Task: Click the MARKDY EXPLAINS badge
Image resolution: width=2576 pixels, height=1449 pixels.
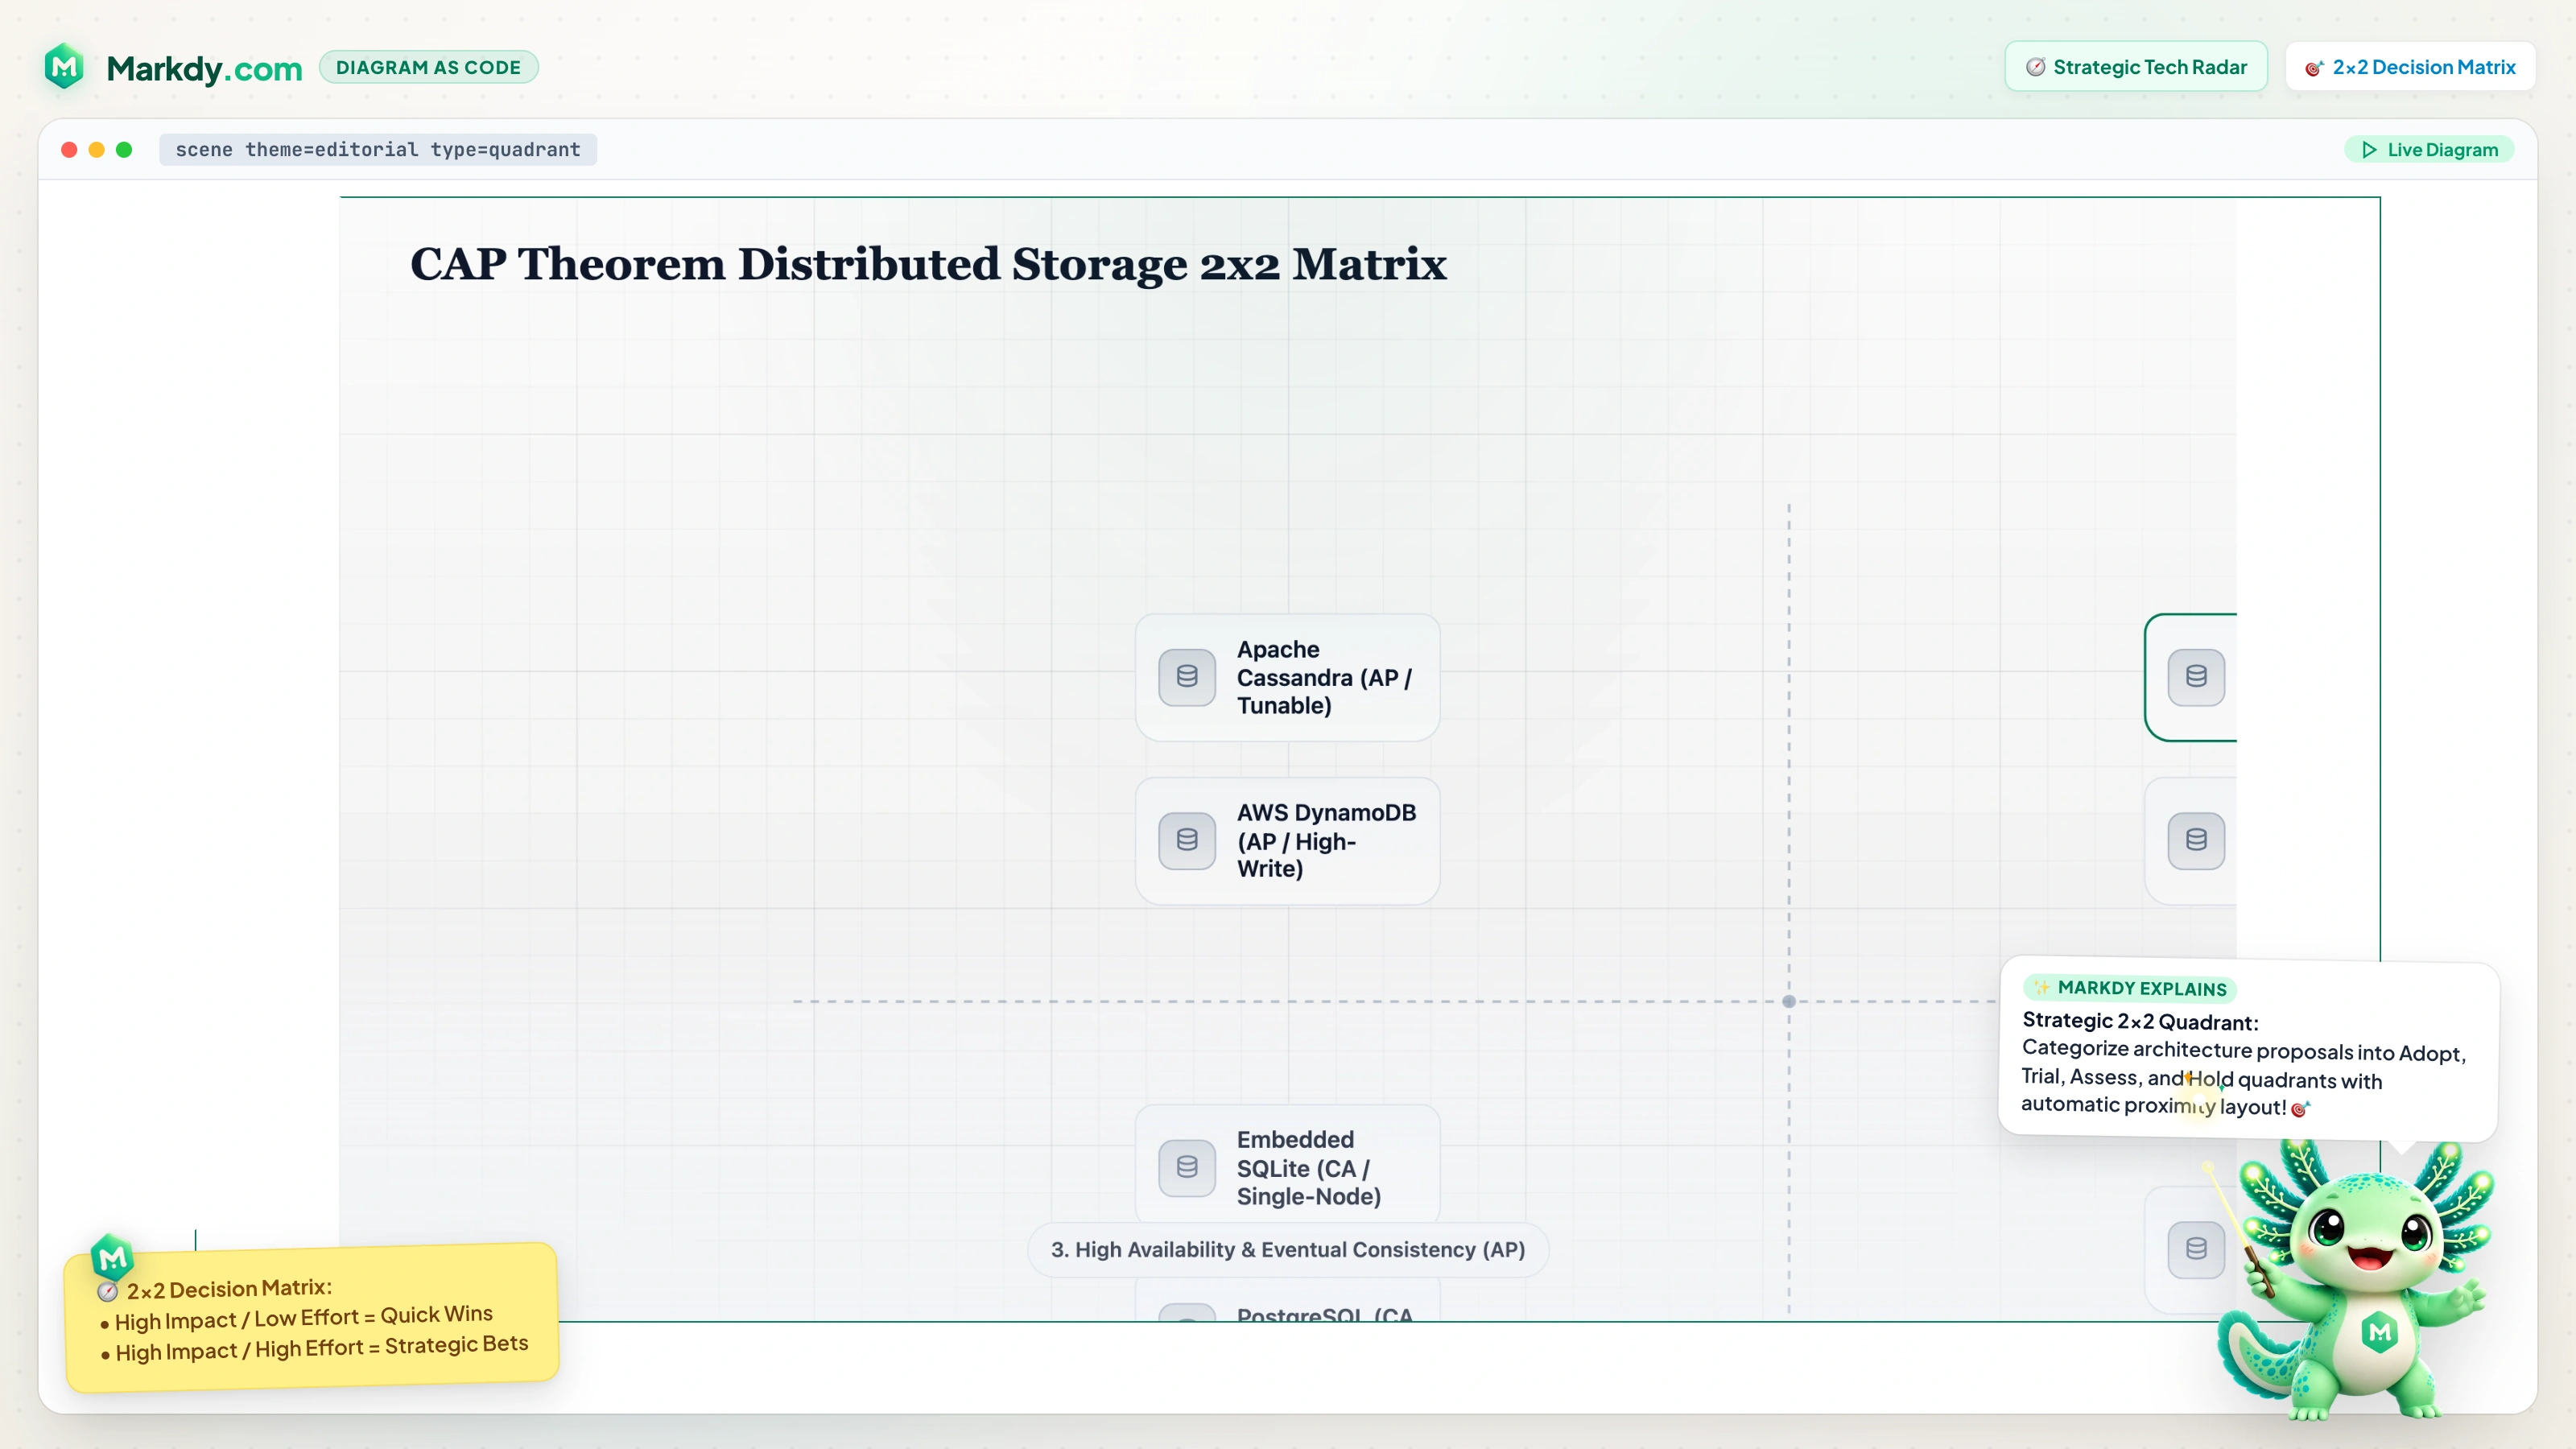Action: (x=2130, y=988)
